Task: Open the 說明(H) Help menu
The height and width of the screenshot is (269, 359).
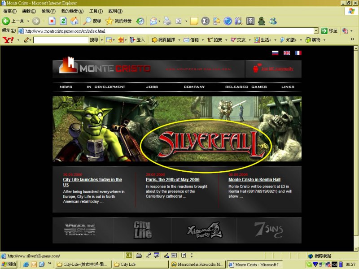Action: click(x=115, y=11)
